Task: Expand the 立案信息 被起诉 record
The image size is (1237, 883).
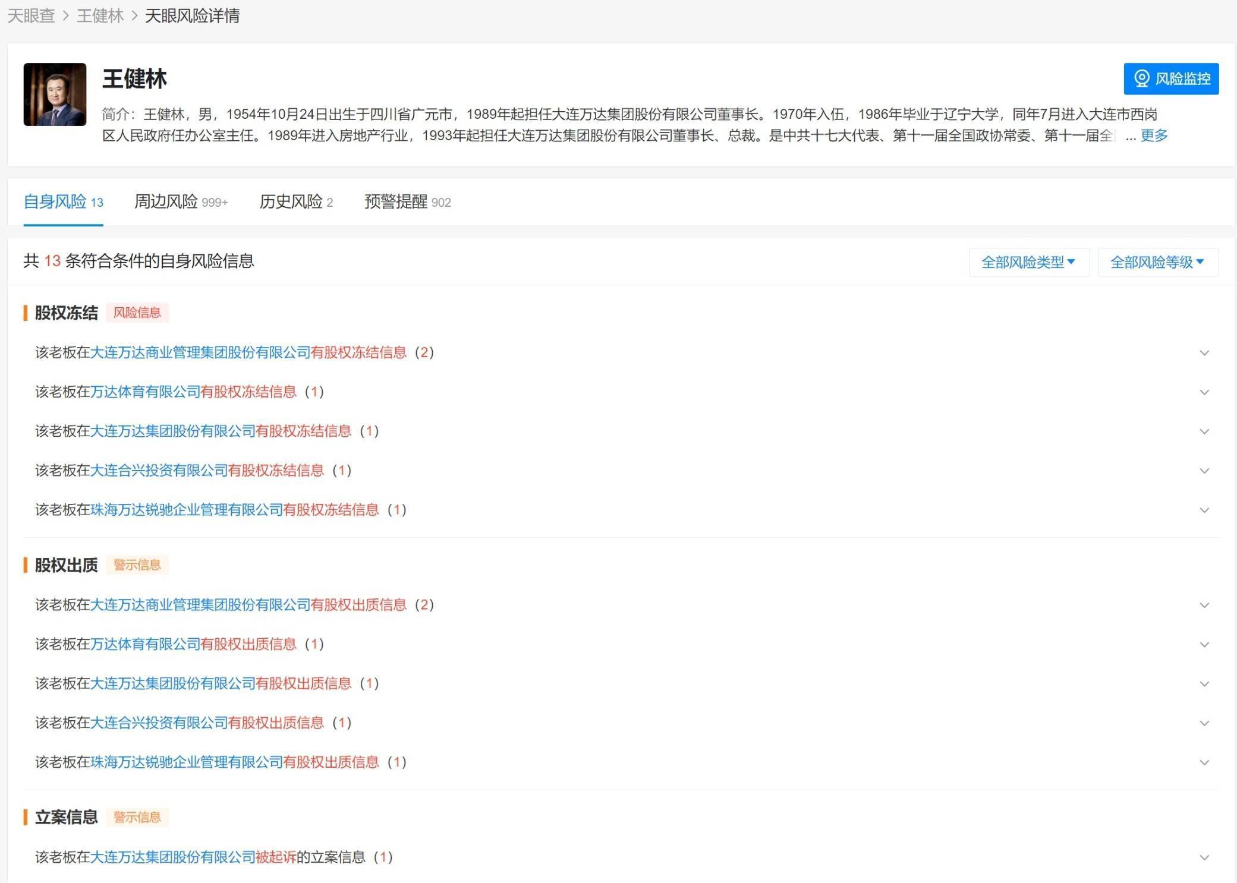Action: 1205,857
